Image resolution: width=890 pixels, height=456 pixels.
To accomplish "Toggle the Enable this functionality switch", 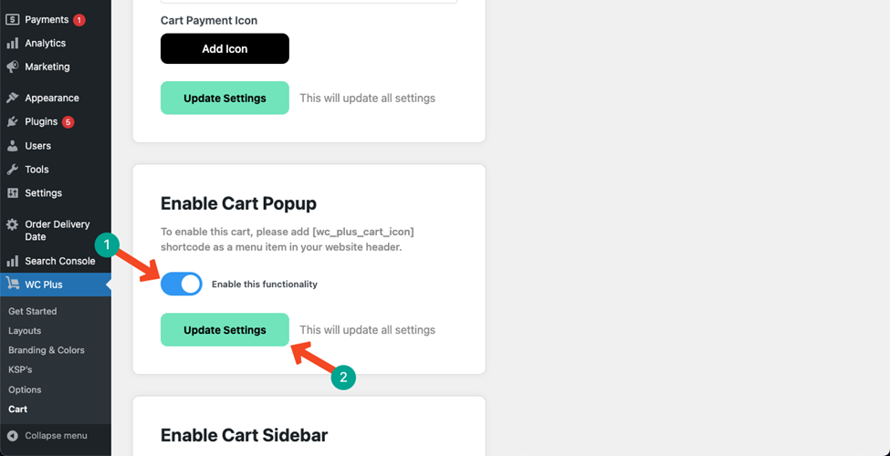I will pyautogui.click(x=181, y=285).
